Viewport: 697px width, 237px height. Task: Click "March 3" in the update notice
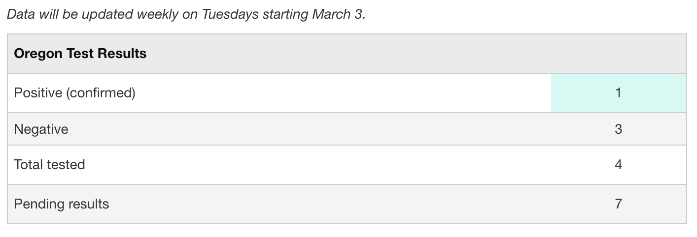338,14
